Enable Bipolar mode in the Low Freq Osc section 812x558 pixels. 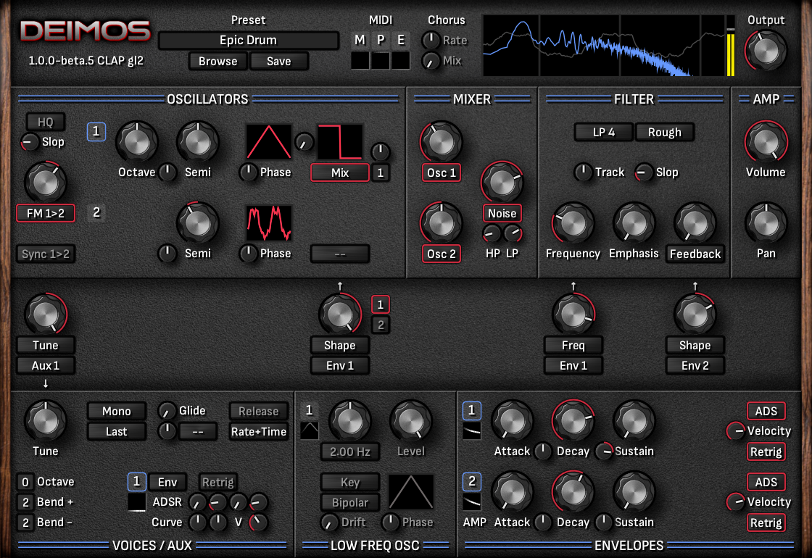(349, 502)
